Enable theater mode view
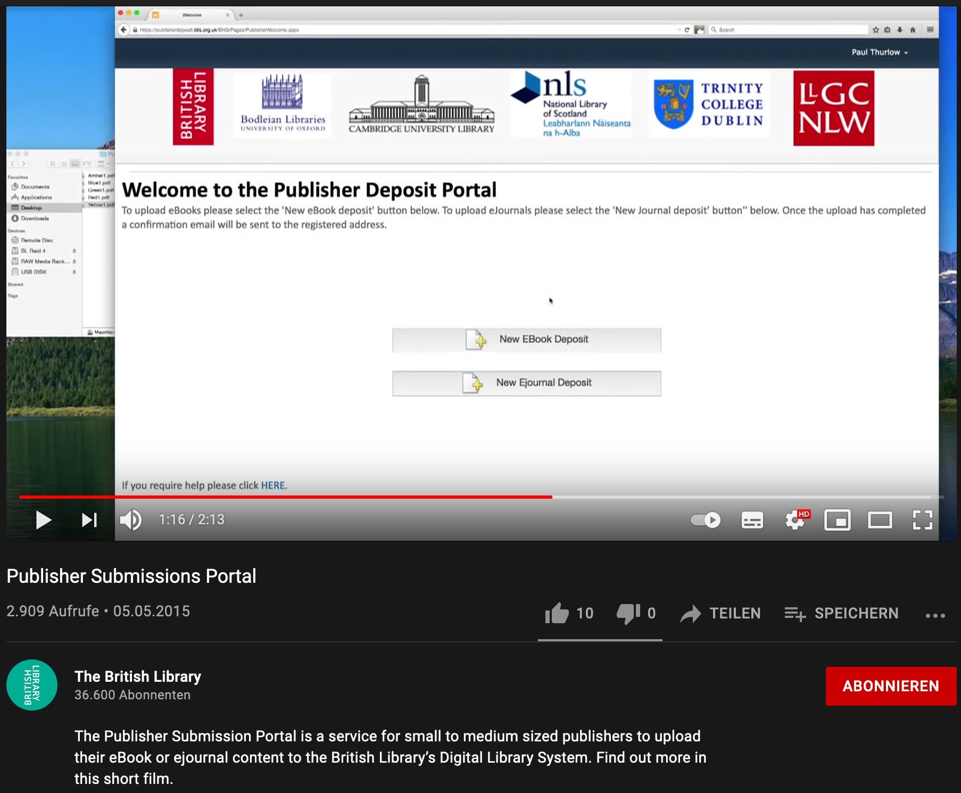The height and width of the screenshot is (793, 961). [x=880, y=520]
